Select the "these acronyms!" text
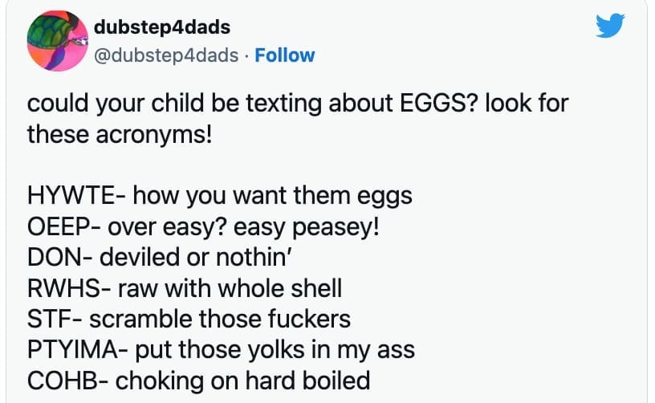The height and width of the screenshot is (403, 655). coord(120,132)
